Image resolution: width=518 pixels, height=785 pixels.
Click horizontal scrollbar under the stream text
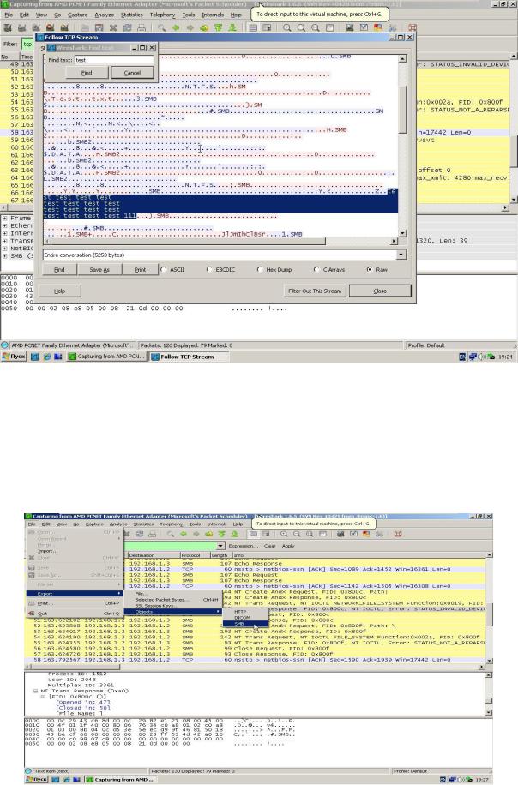click(x=220, y=241)
